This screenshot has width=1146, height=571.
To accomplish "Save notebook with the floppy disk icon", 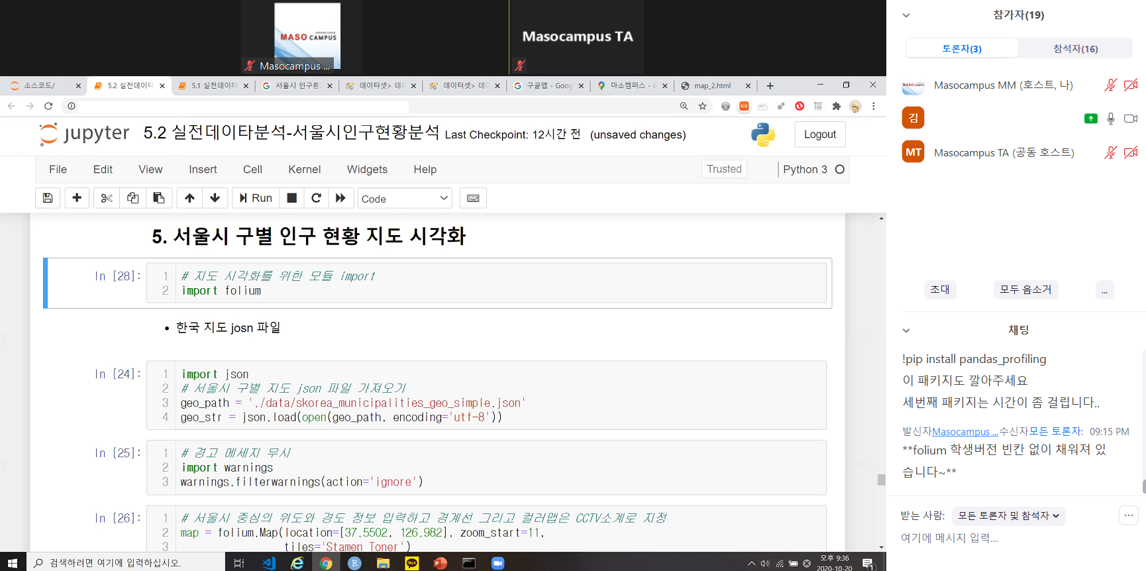I will (x=48, y=198).
